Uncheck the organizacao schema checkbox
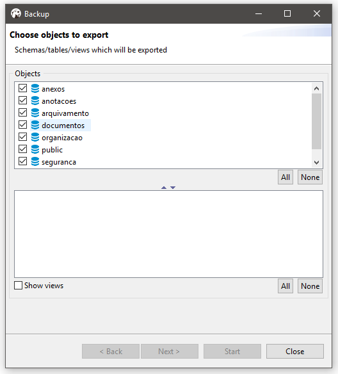The width and height of the screenshot is (338, 374). coord(22,136)
